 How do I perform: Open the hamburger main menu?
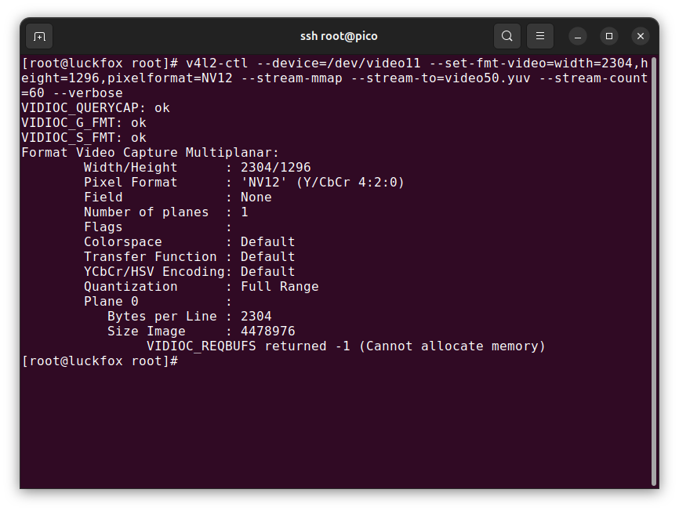[x=540, y=36]
